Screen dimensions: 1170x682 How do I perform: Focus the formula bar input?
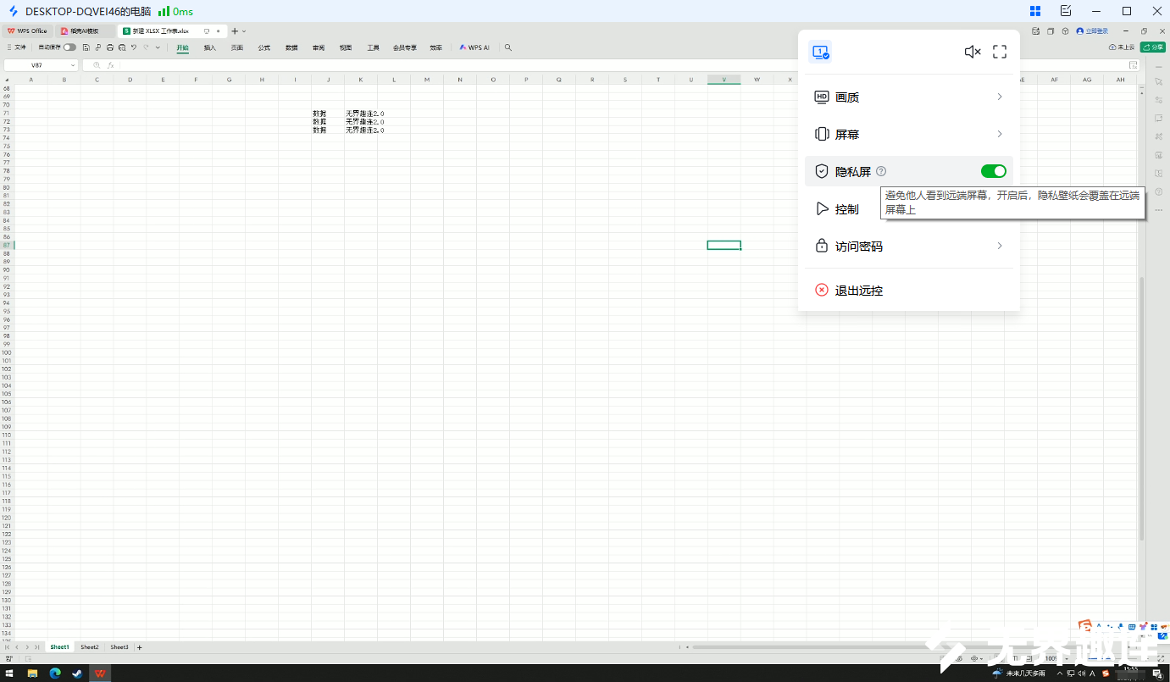coord(623,65)
